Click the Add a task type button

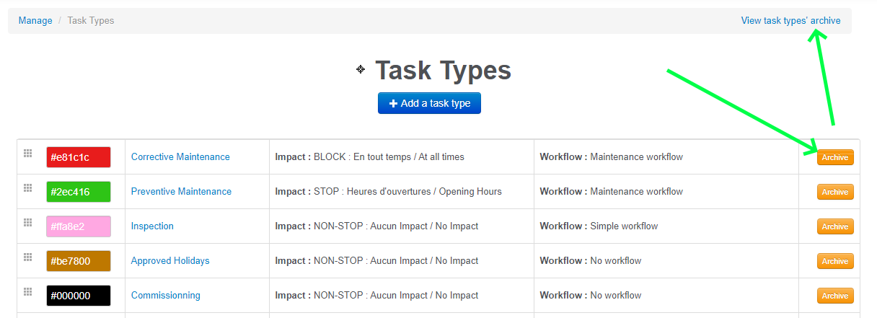429,103
